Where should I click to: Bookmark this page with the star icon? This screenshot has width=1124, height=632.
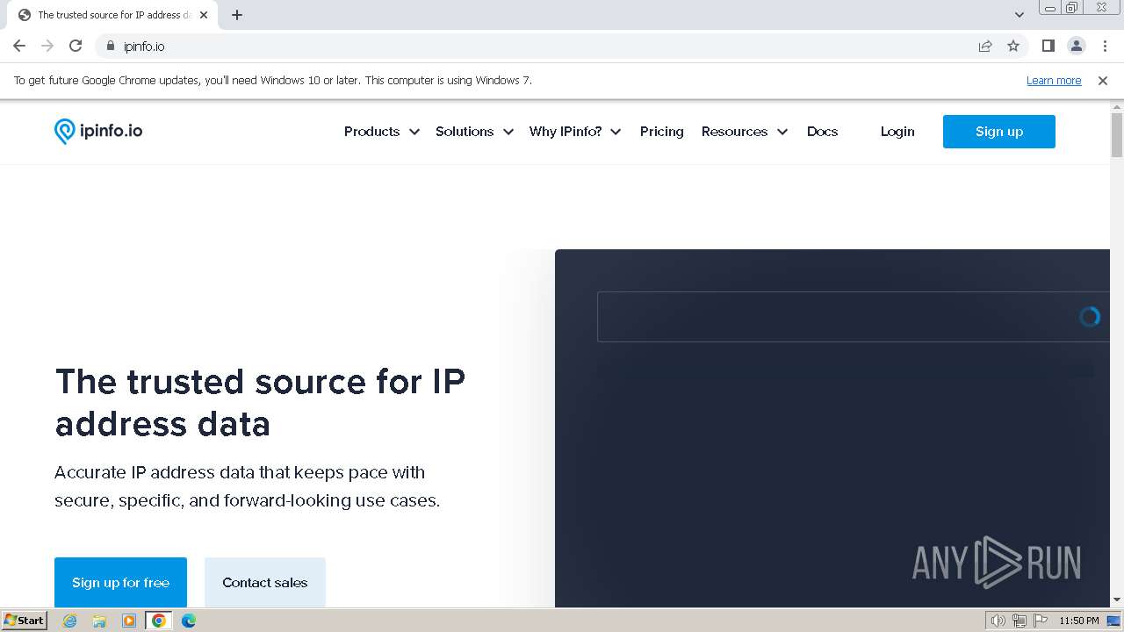1013,47
